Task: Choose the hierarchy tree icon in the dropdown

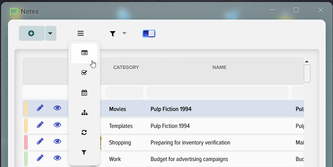Action: pos(84,113)
